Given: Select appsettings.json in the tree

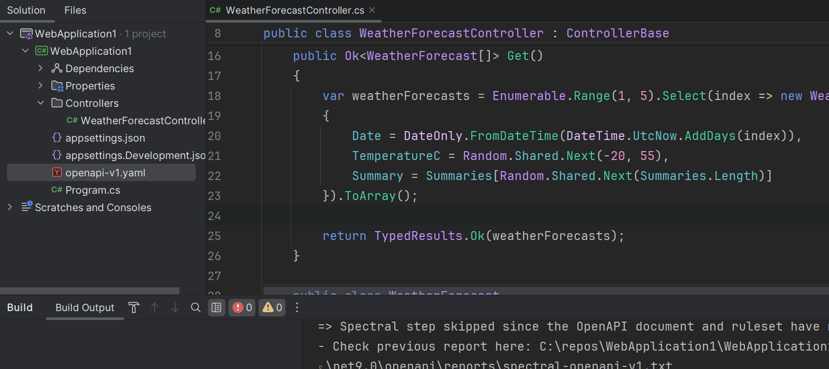Looking at the screenshot, I should (x=105, y=138).
